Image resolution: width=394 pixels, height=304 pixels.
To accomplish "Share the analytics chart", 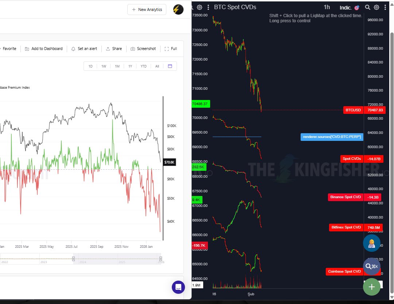I will pyautogui.click(x=114, y=49).
